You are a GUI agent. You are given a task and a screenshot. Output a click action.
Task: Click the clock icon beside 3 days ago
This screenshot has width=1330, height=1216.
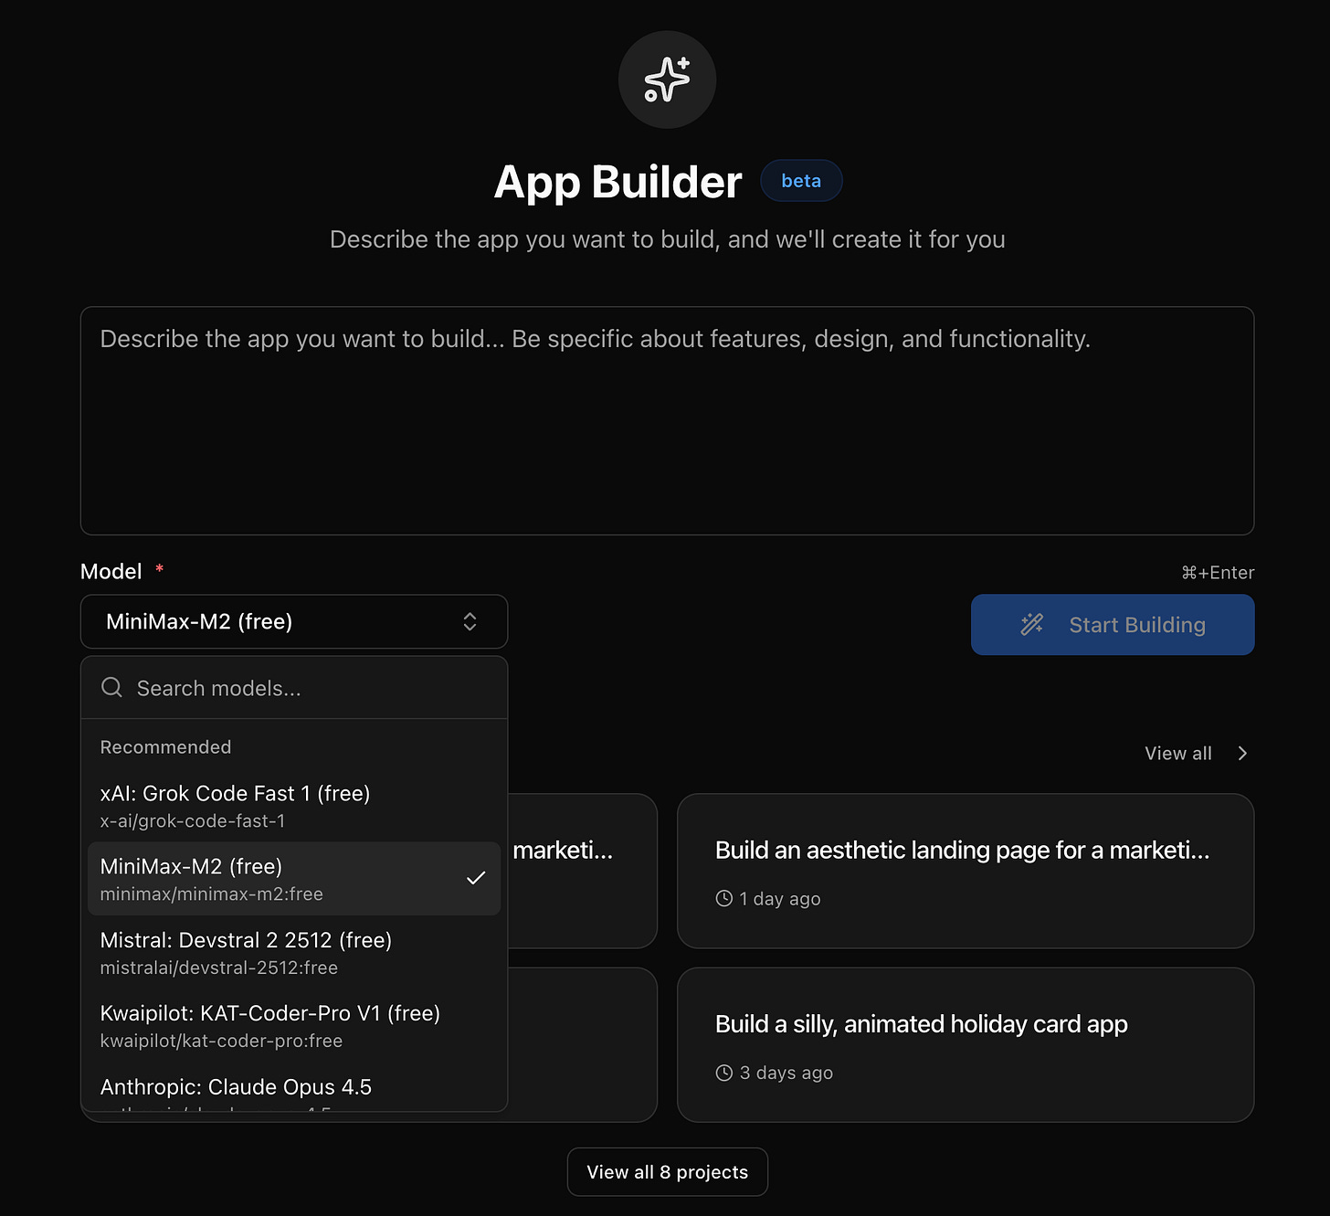(x=724, y=1073)
